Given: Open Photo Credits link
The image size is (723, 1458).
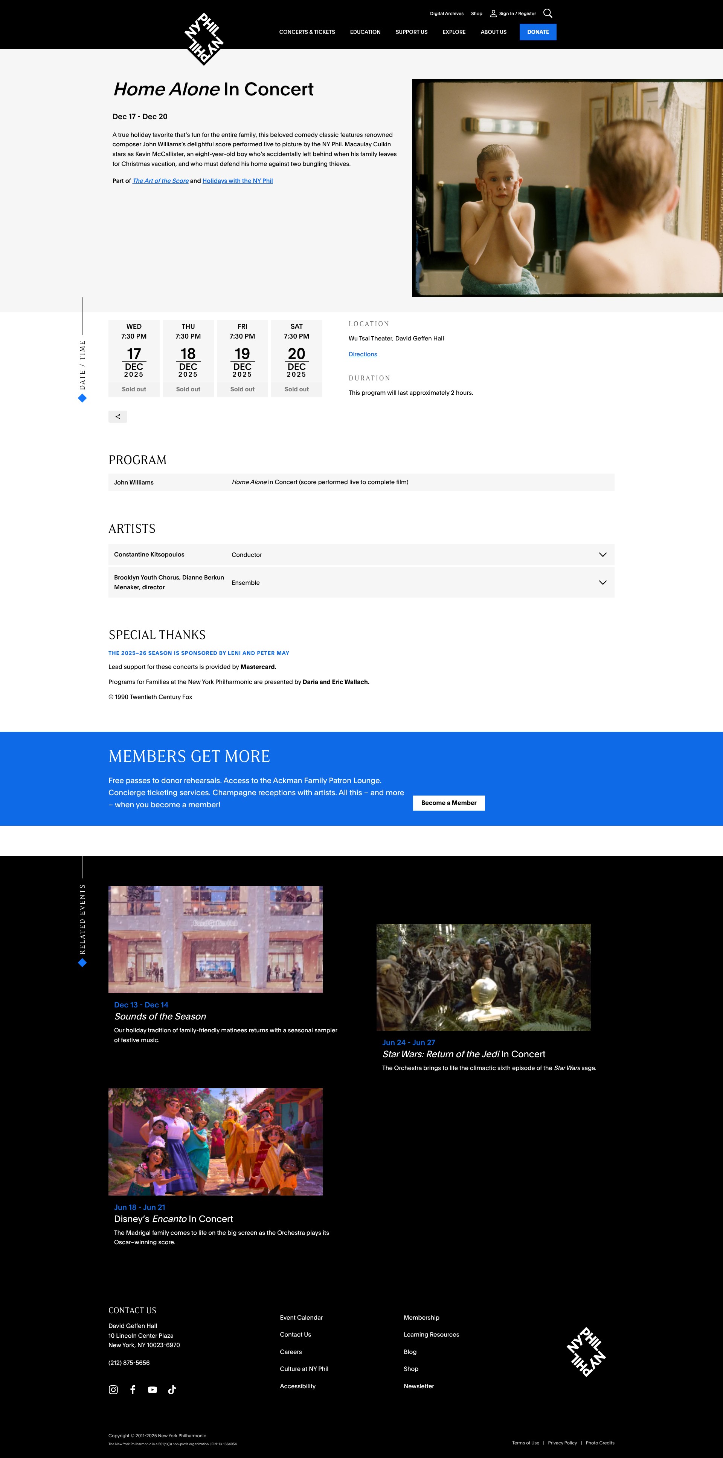Looking at the screenshot, I should point(600,1443).
